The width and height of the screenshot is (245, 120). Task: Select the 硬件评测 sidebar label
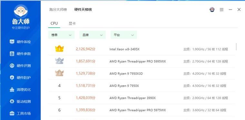24,66
